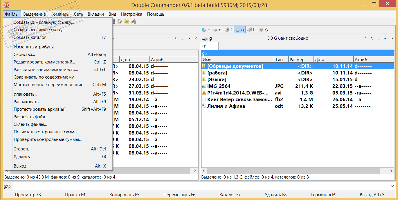Open the Файлы menu
Screen dimensions: 398x200
12,14
